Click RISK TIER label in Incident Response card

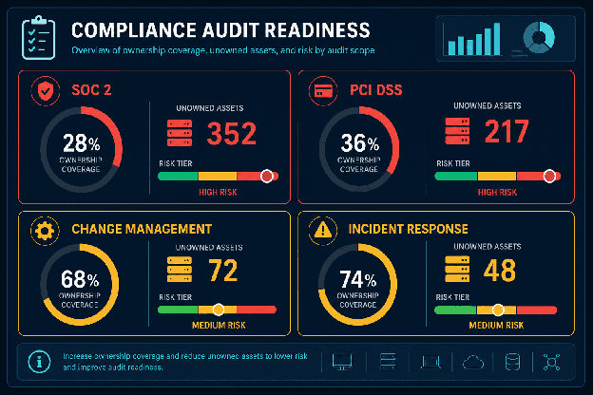(452, 297)
